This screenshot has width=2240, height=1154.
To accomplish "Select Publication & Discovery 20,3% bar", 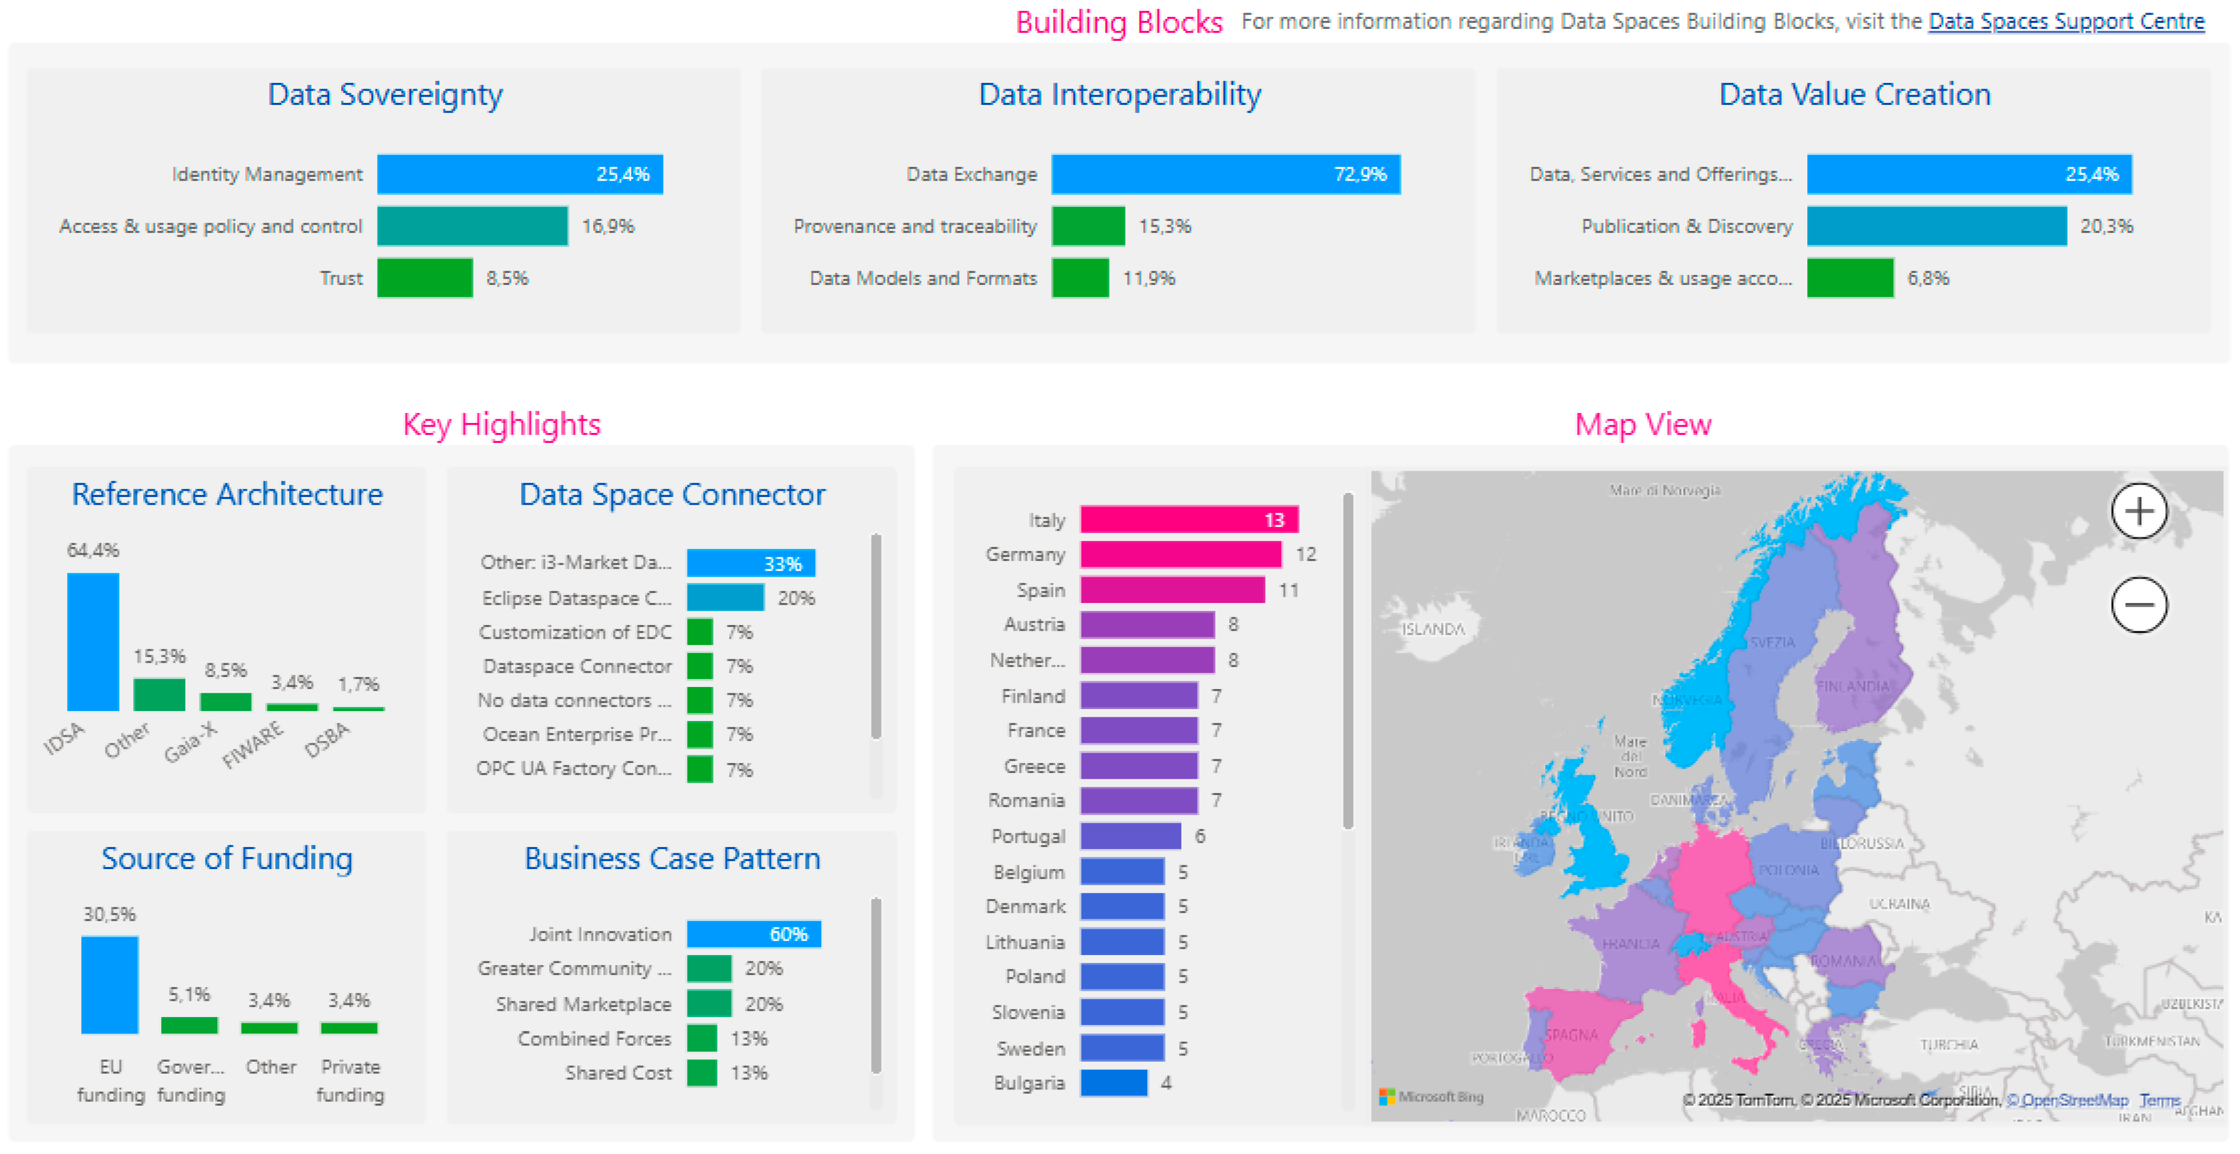I will click(x=1938, y=226).
